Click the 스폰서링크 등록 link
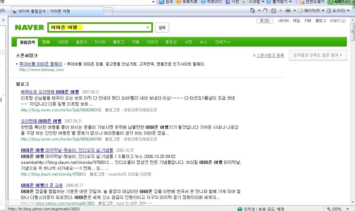Screen dimensions: 355x211 point(270,55)
